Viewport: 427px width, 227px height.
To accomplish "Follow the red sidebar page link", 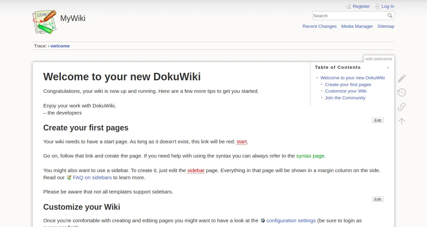I will pyautogui.click(x=196, y=170).
